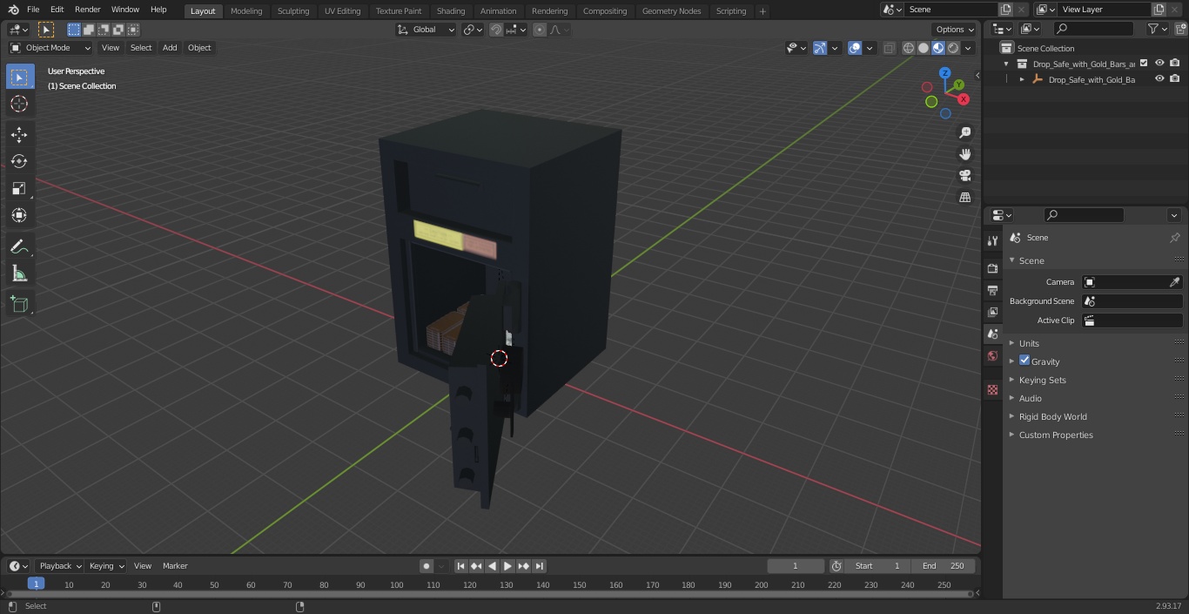This screenshot has height=614, width=1189.
Task: Select the Annotate tool
Action: pyautogui.click(x=19, y=247)
